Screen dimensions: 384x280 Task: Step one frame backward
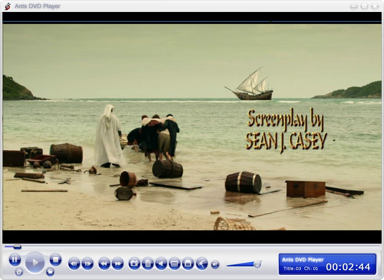(74, 263)
